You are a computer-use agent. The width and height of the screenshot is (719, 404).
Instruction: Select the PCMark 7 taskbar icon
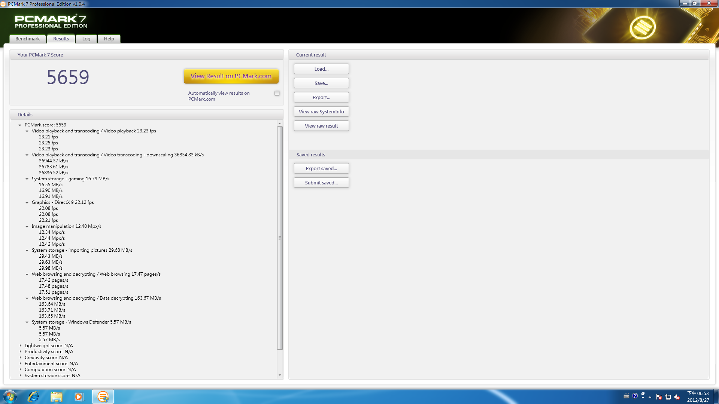(103, 397)
